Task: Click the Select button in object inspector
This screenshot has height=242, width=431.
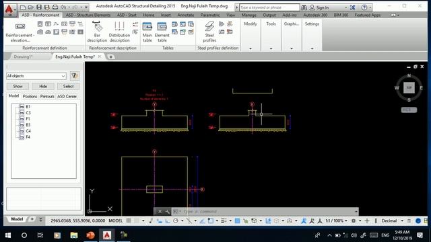Action: (68, 86)
